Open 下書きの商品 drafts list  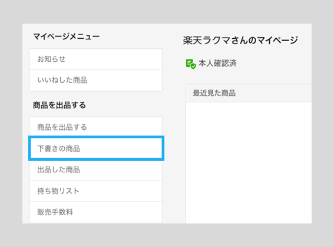pos(96,148)
